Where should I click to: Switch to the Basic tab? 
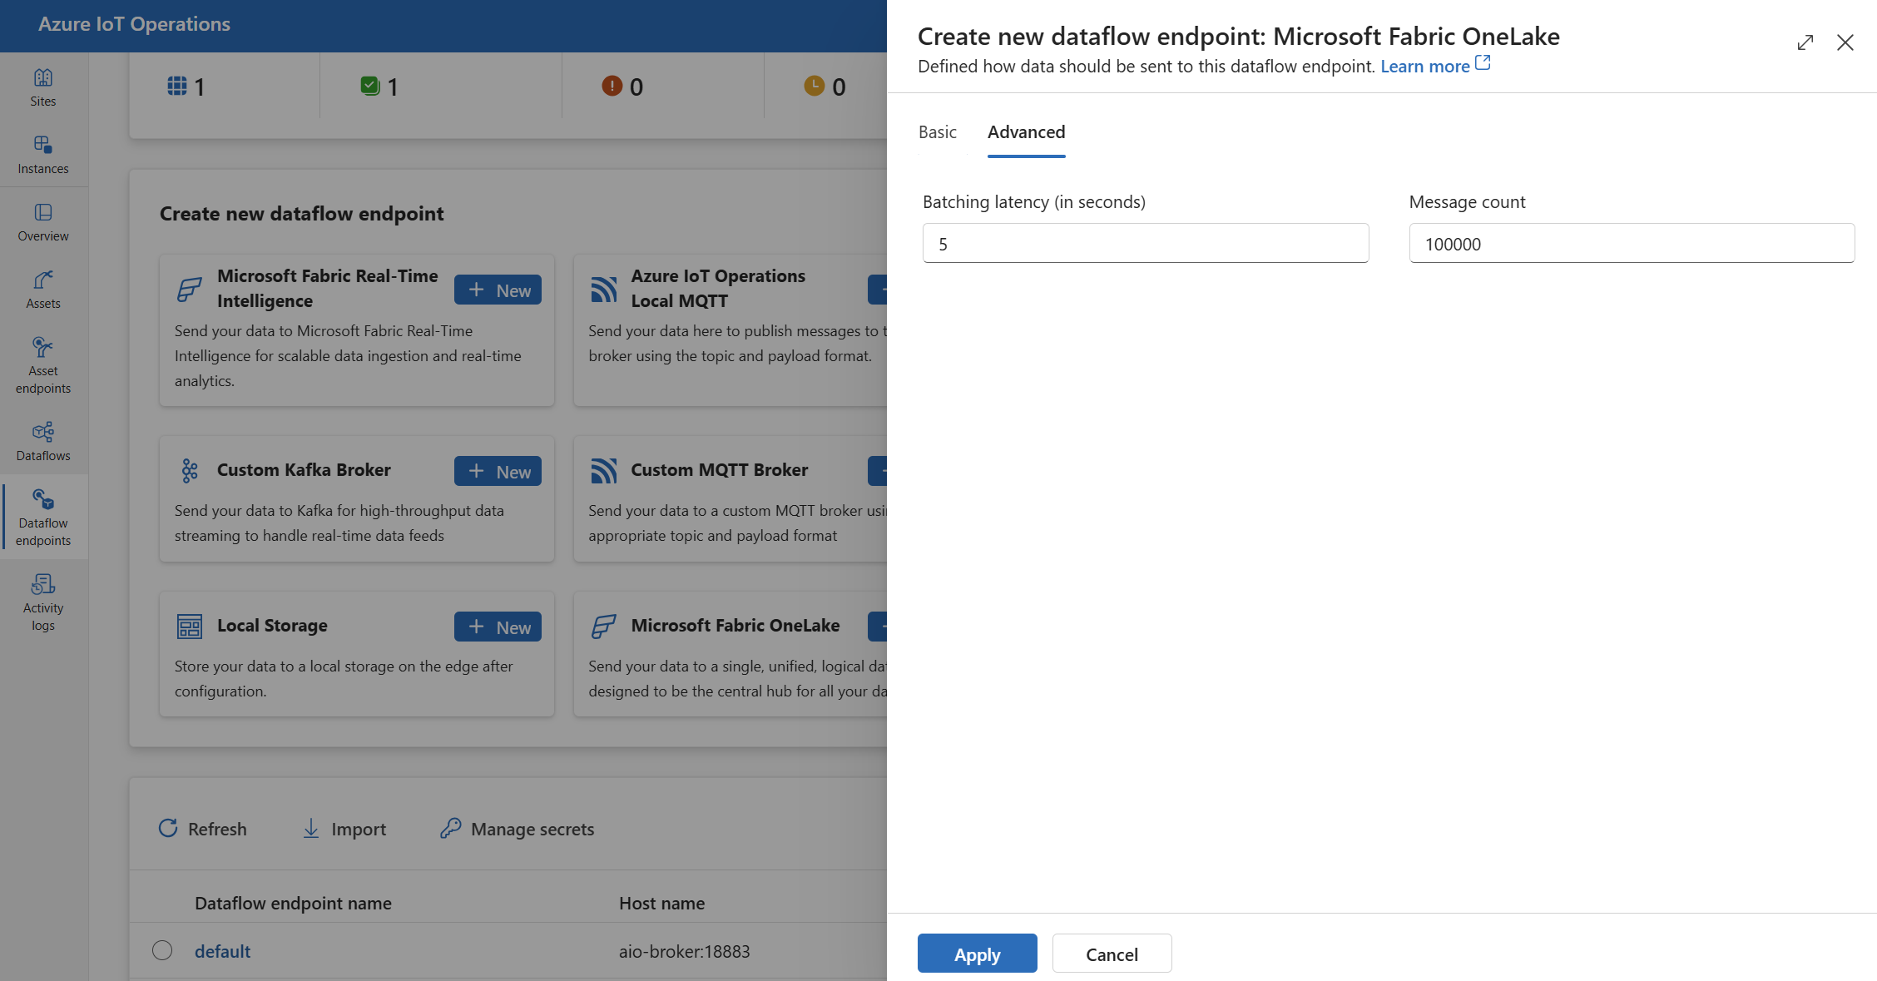(x=938, y=131)
